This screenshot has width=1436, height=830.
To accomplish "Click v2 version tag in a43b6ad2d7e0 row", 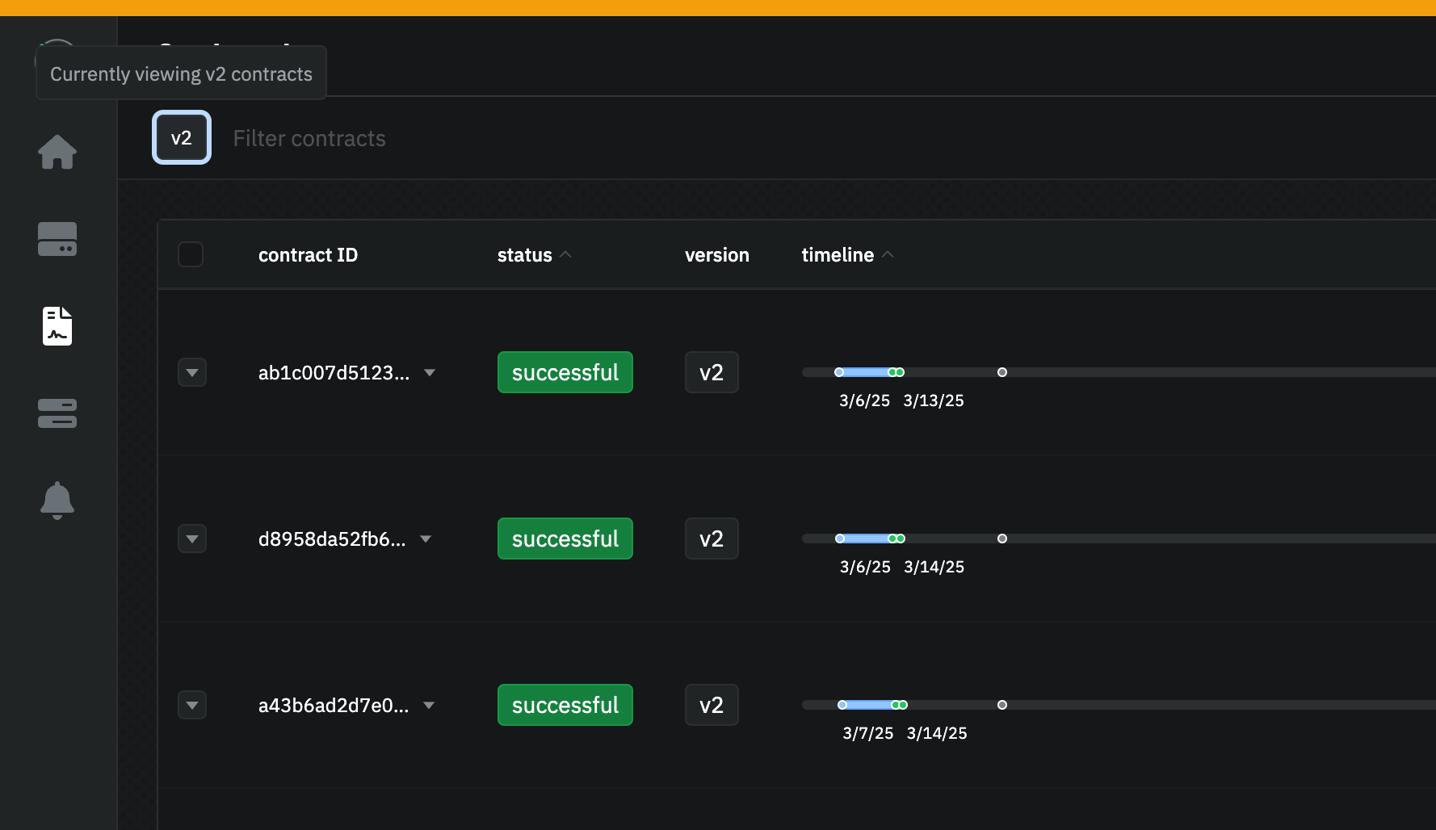I will (712, 705).
